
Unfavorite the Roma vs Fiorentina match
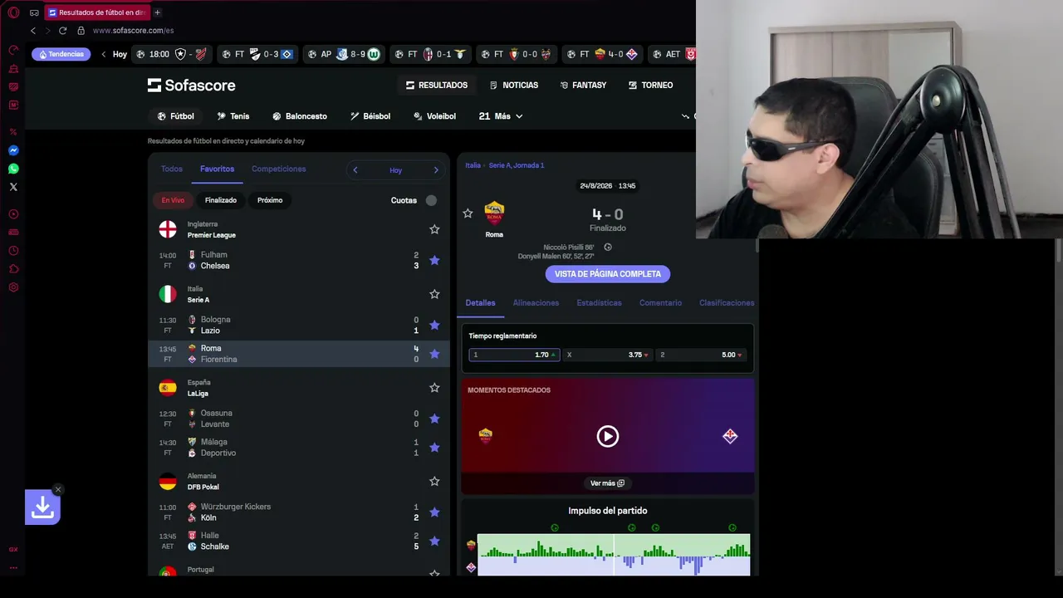434,354
